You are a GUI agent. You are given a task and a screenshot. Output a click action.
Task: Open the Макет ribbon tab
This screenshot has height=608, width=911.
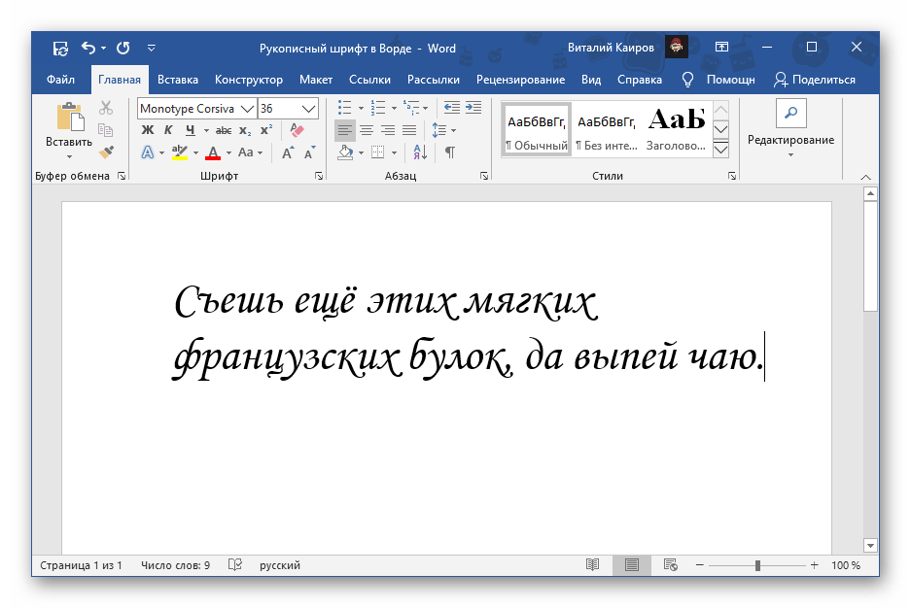click(316, 80)
